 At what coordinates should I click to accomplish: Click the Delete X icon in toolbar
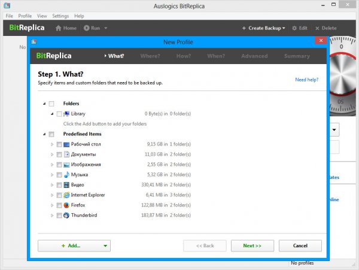click(x=317, y=28)
